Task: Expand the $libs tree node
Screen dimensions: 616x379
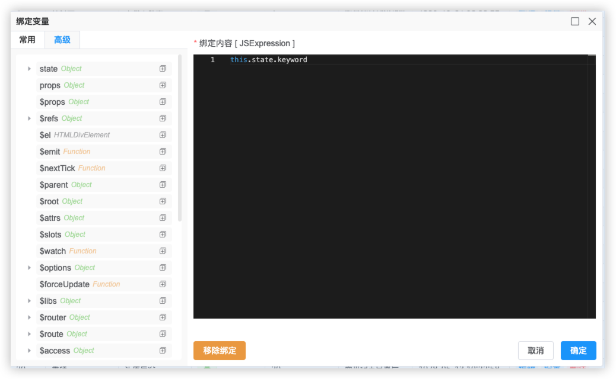Action: [29, 301]
